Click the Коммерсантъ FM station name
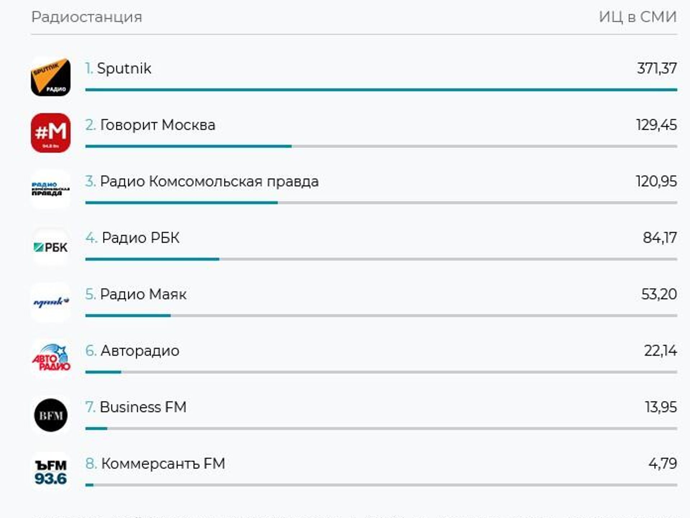 coord(163,463)
